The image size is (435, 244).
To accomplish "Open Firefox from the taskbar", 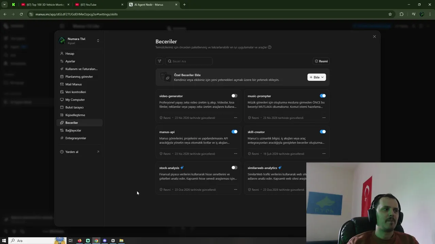I will pyautogui.click(x=80, y=241).
